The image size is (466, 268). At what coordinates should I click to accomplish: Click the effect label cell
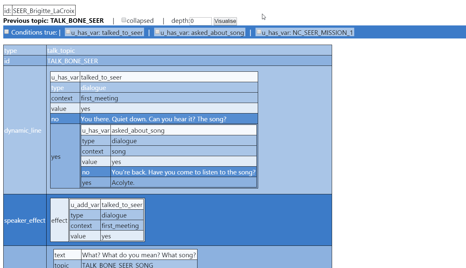[x=59, y=220]
